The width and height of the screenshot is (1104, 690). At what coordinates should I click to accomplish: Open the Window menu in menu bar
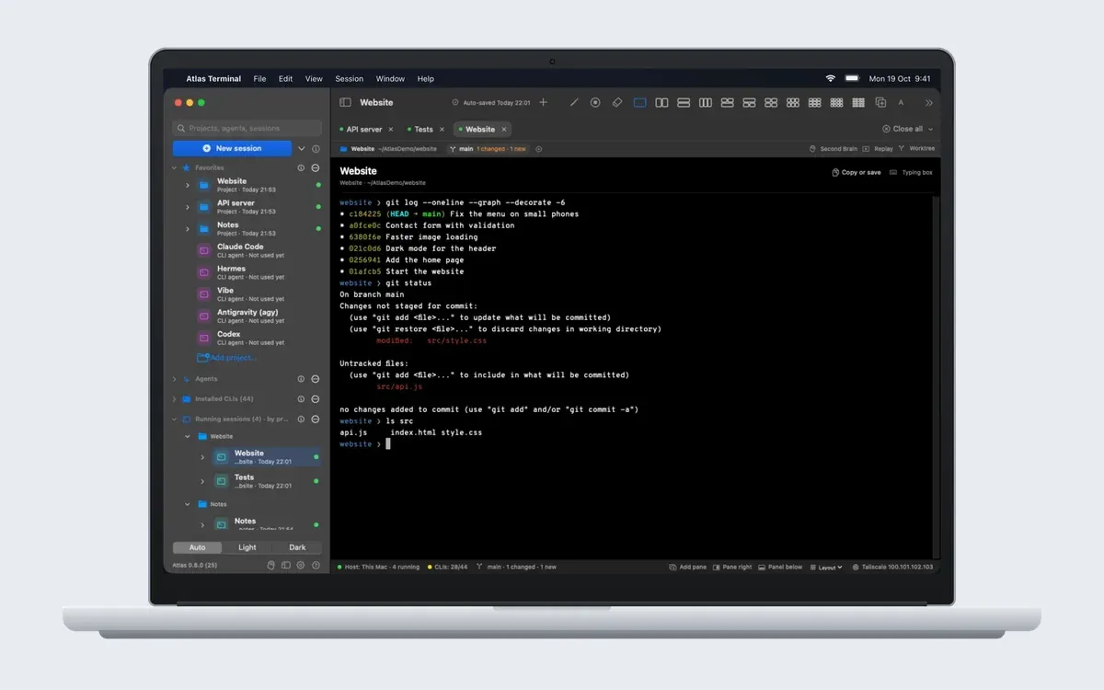click(390, 79)
